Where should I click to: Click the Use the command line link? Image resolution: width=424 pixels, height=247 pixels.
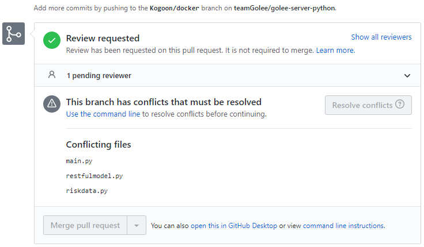(103, 114)
